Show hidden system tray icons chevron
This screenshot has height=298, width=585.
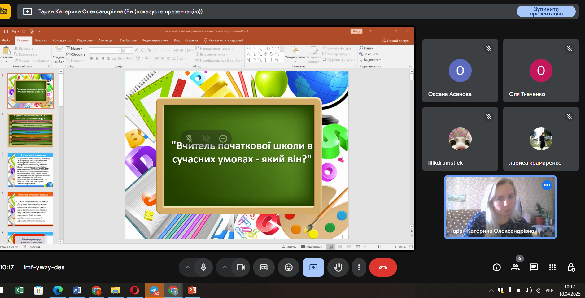(491, 290)
